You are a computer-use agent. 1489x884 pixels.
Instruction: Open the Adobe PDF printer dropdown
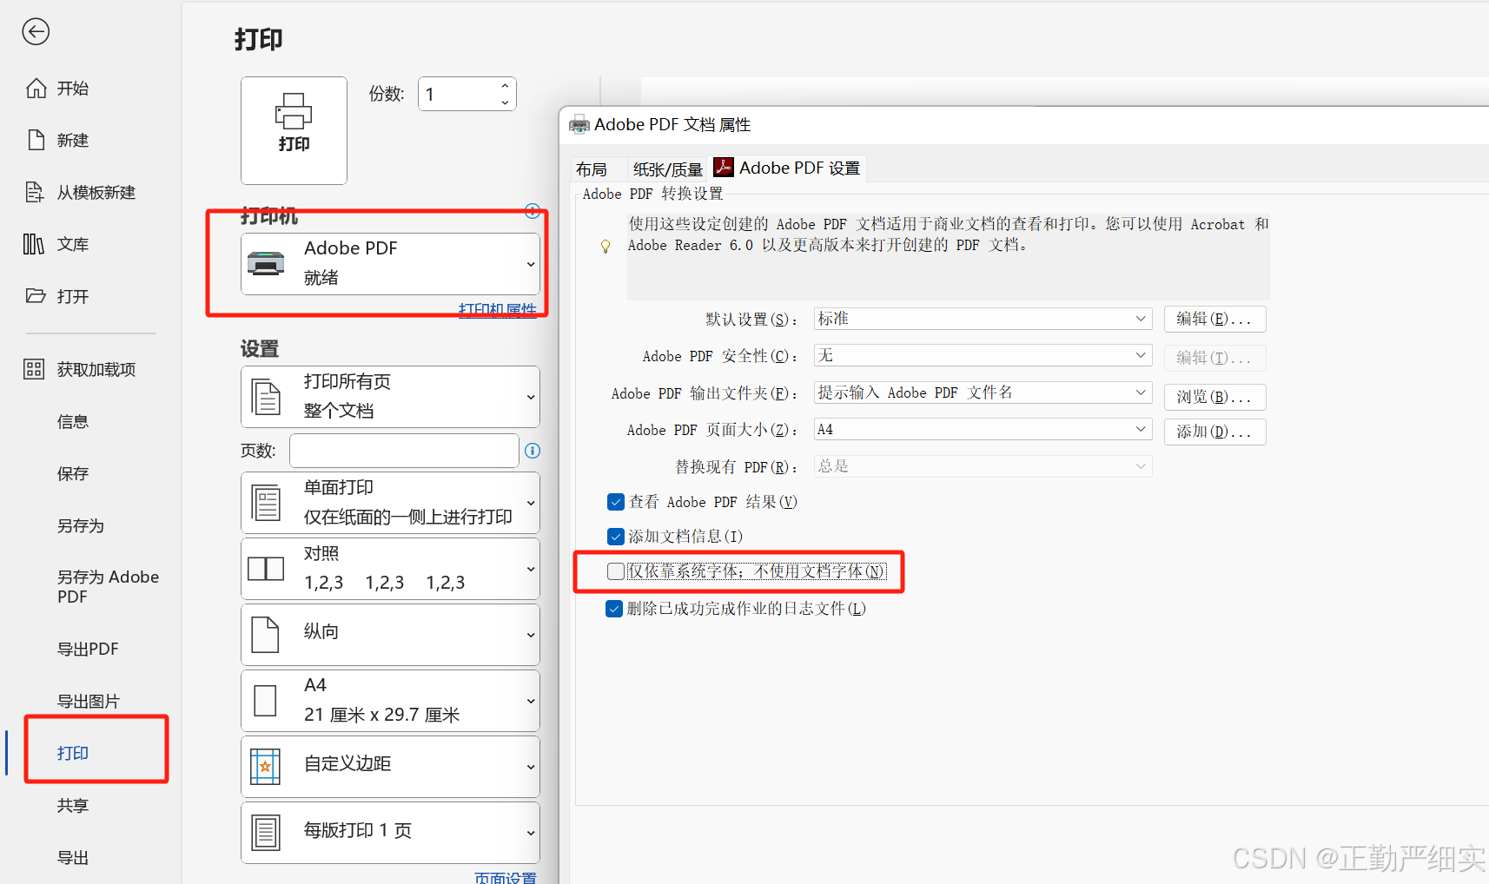(390, 264)
